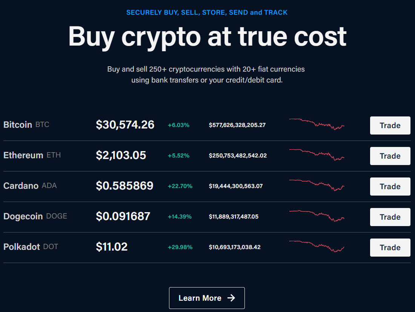Select the Dogecoin DOGE name label
The image size is (415, 312).
[35, 216]
